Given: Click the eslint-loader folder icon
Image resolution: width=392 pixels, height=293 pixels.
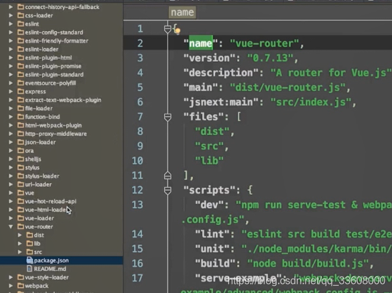Looking at the screenshot, I should [21, 49].
